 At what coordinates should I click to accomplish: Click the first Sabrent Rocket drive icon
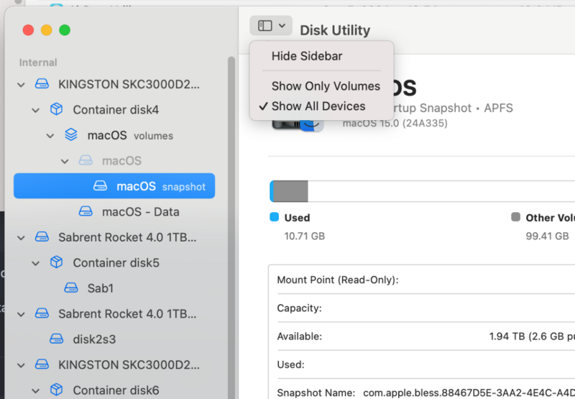tap(42, 237)
